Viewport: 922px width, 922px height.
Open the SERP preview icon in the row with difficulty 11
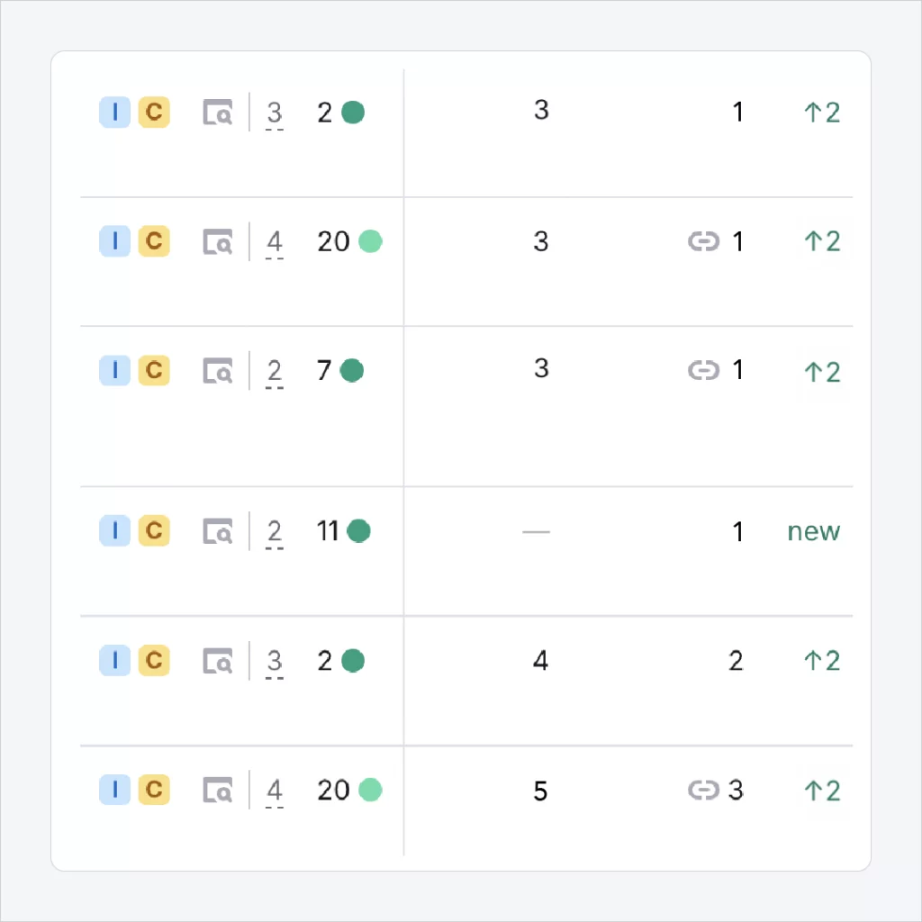click(x=218, y=531)
